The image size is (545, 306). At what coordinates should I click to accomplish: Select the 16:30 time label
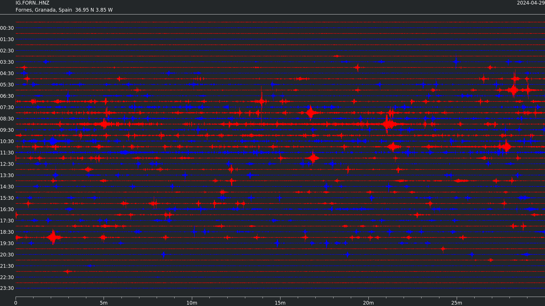point(7,209)
